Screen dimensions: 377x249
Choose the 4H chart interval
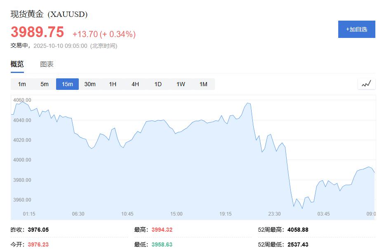click(x=135, y=84)
